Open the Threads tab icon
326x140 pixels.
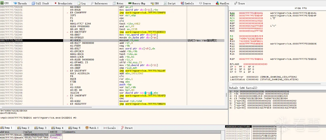click(15, 3)
